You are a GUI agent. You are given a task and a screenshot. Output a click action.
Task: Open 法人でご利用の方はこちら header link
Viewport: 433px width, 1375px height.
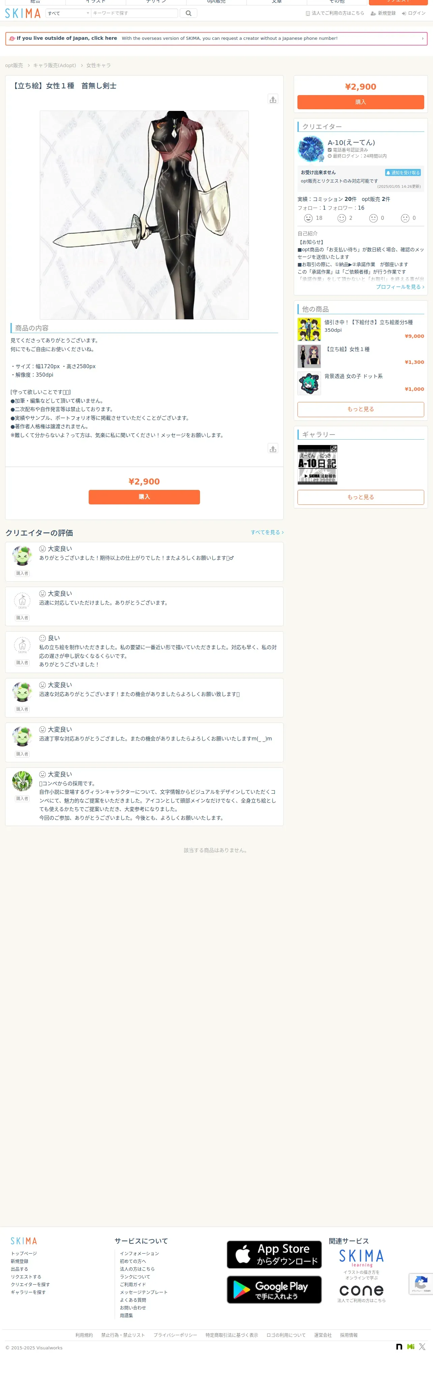click(335, 13)
